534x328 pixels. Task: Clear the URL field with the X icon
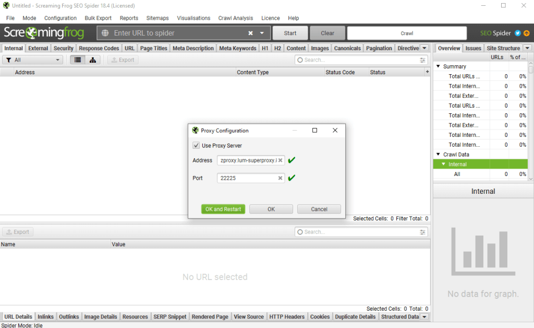point(250,33)
